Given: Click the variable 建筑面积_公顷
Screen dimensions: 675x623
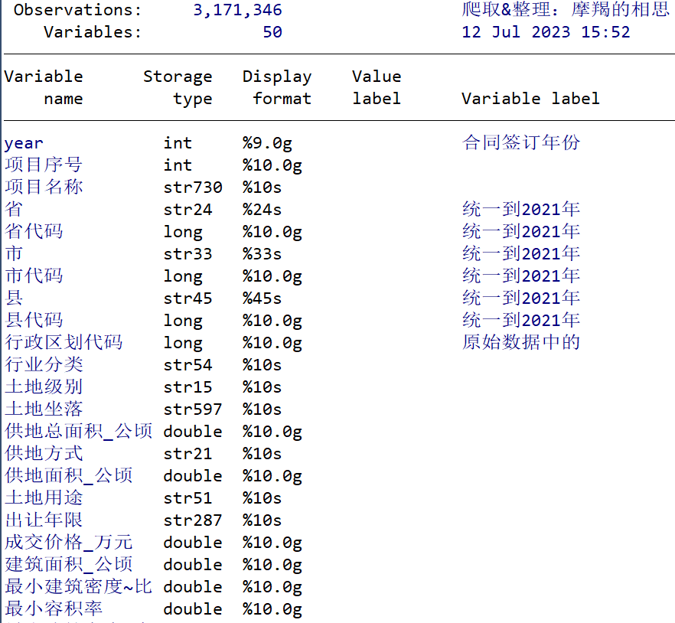Looking at the screenshot, I should tap(68, 564).
